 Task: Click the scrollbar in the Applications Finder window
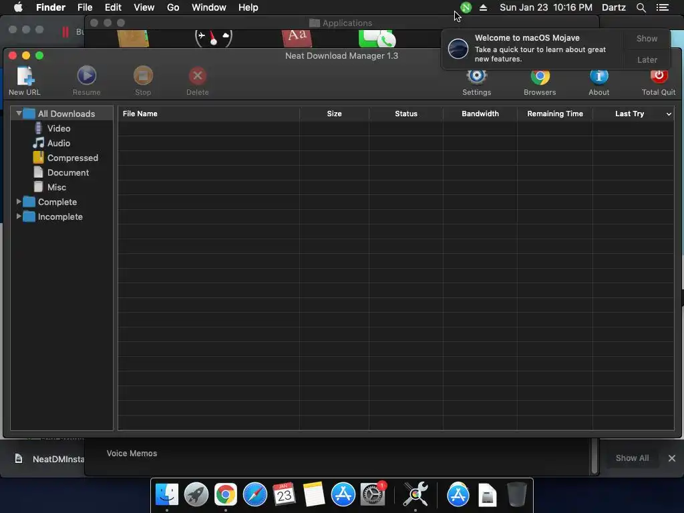click(x=594, y=456)
